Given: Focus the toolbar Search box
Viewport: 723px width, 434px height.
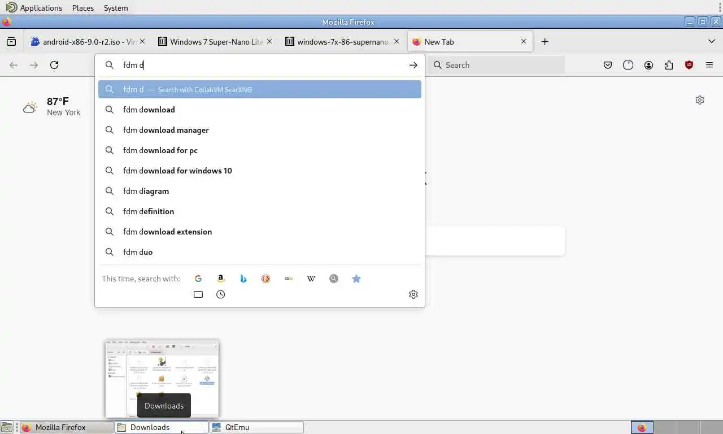Looking at the screenshot, I should [497, 65].
